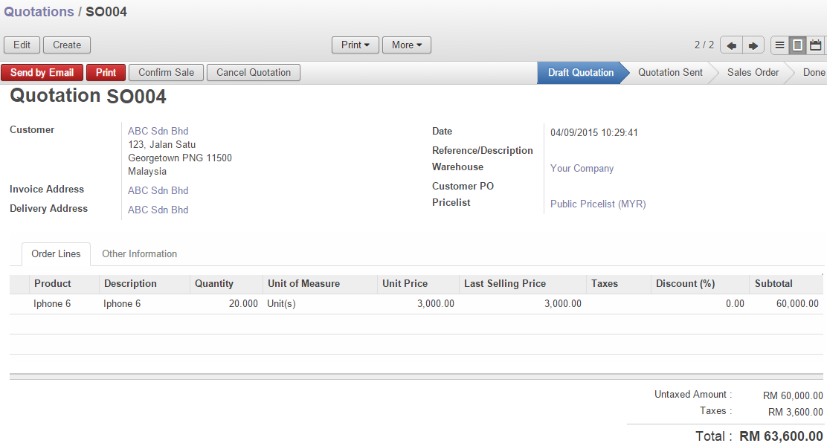This screenshot has width=827, height=446.
Task: Go to next record arrow
Action: pos(753,45)
